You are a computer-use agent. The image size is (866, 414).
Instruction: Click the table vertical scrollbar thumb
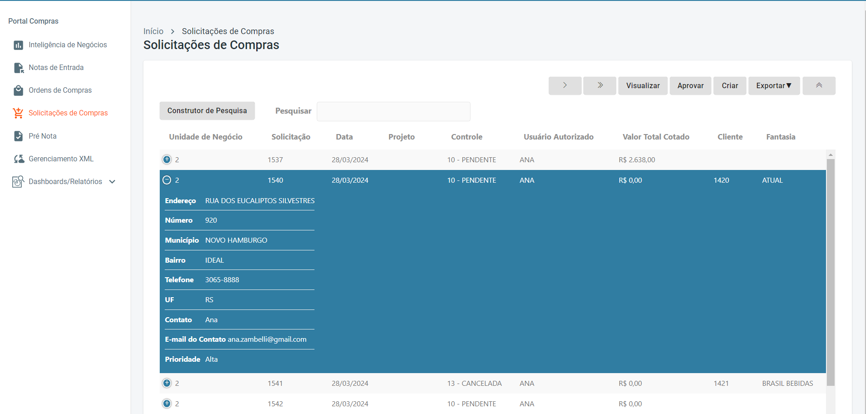pyautogui.click(x=831, y=272)
